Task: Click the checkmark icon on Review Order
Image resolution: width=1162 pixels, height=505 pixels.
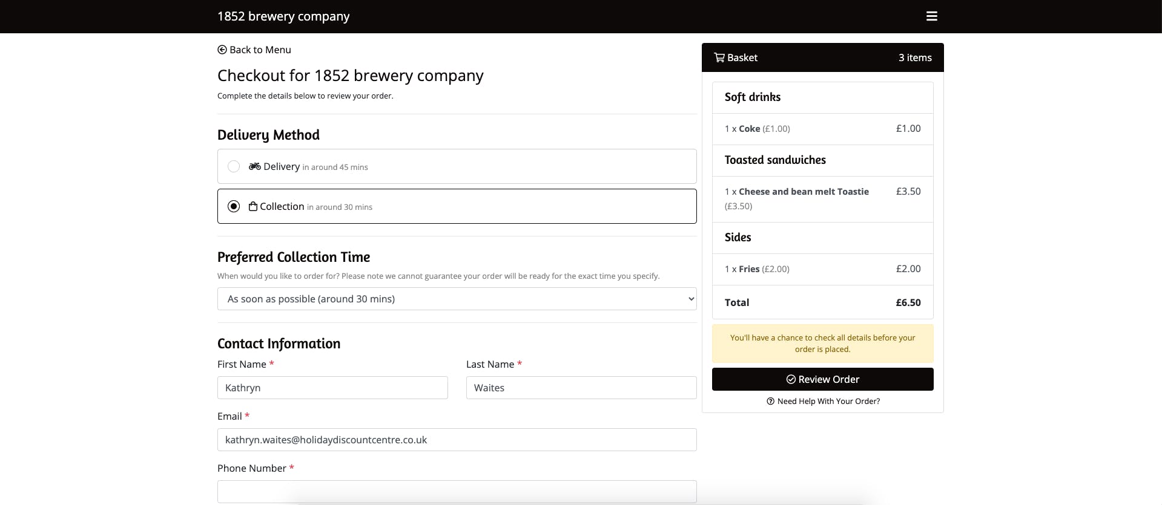Action: coord(791,379)
